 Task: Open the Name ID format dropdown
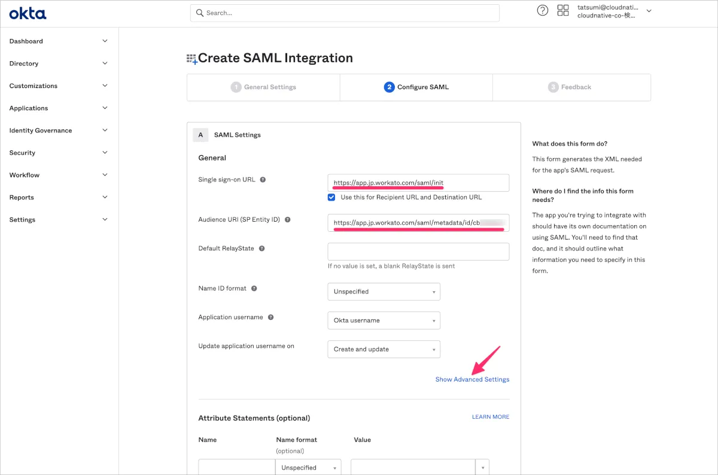coord(384,292)
